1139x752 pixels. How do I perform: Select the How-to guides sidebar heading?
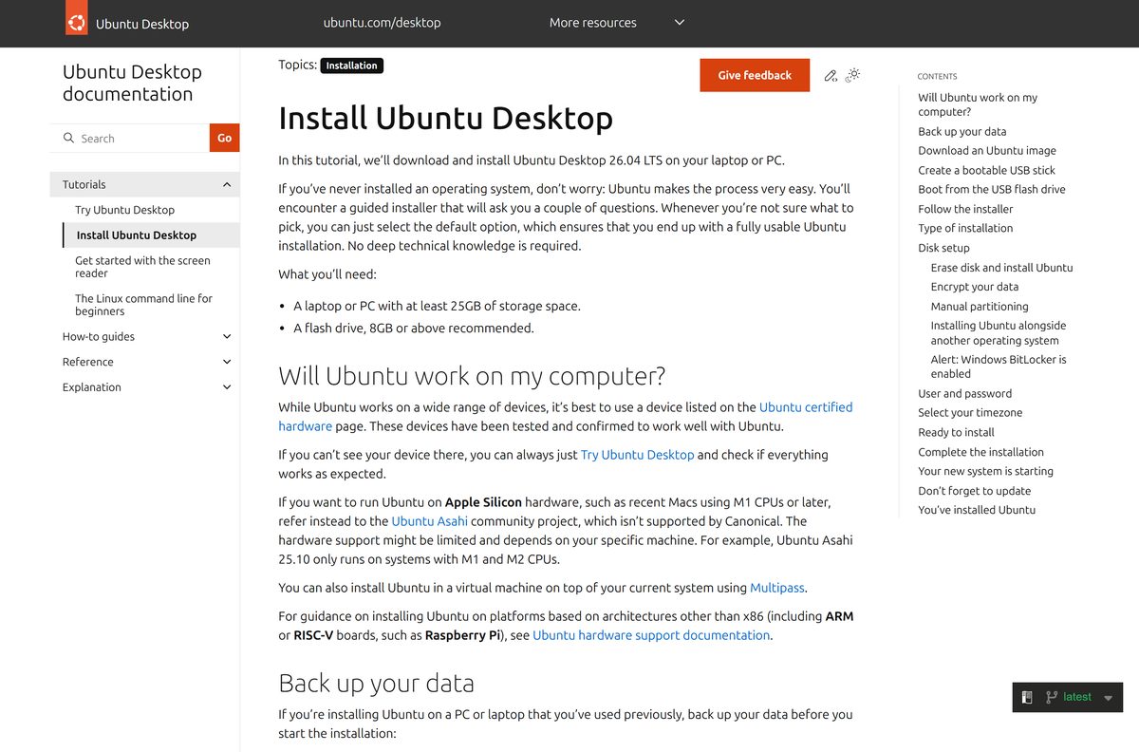point(99,336)
